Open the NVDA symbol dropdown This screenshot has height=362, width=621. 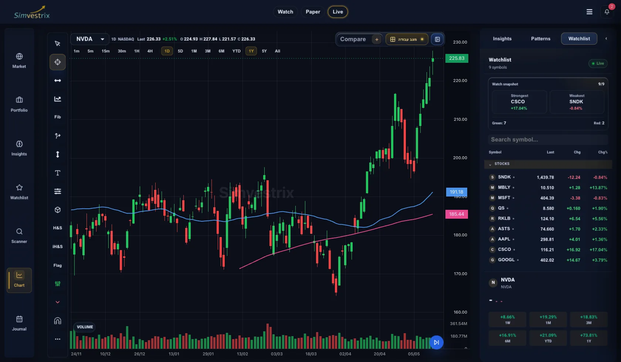coord(90,39)
